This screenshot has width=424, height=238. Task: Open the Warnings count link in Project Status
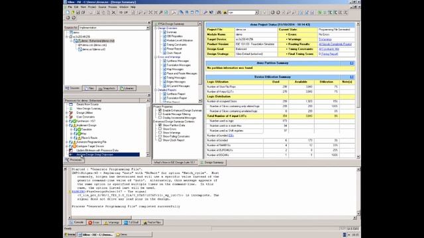(325, 40)
